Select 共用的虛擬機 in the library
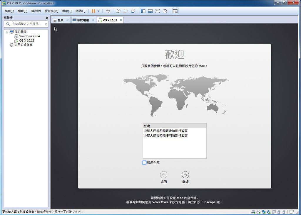 click(x=24, y=45)
